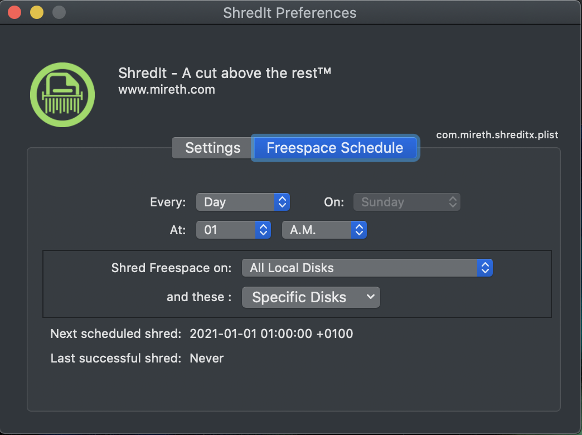
Task: Click the ShredIt green shredder logo
Action: pos(62,94)
